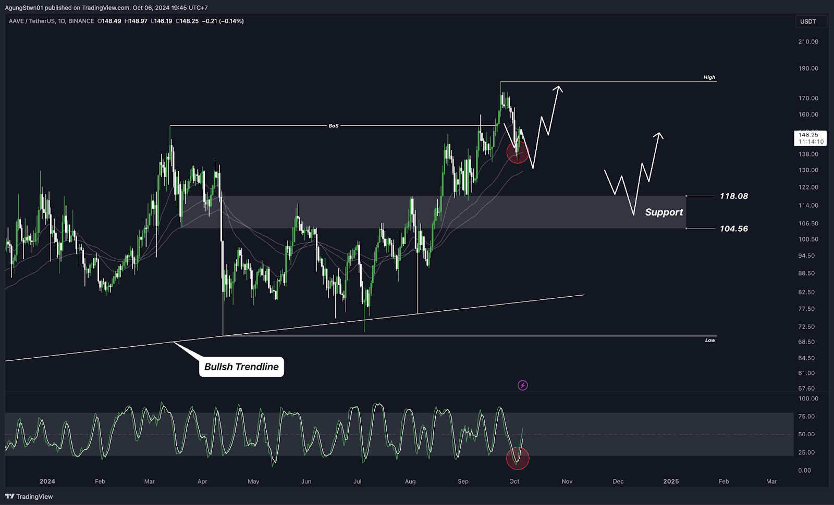Click the Jun label on the time axis
The image size is (834, 505).
click(306, 482)
